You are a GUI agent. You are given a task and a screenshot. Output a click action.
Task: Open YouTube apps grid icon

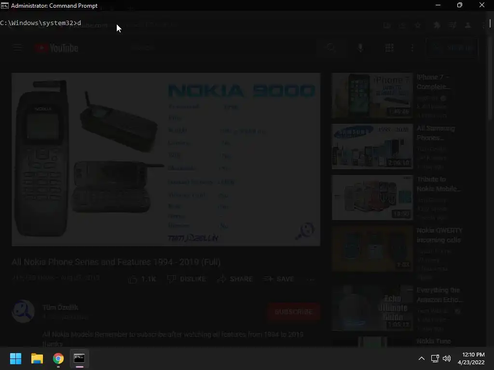click(x=389, y=48)
